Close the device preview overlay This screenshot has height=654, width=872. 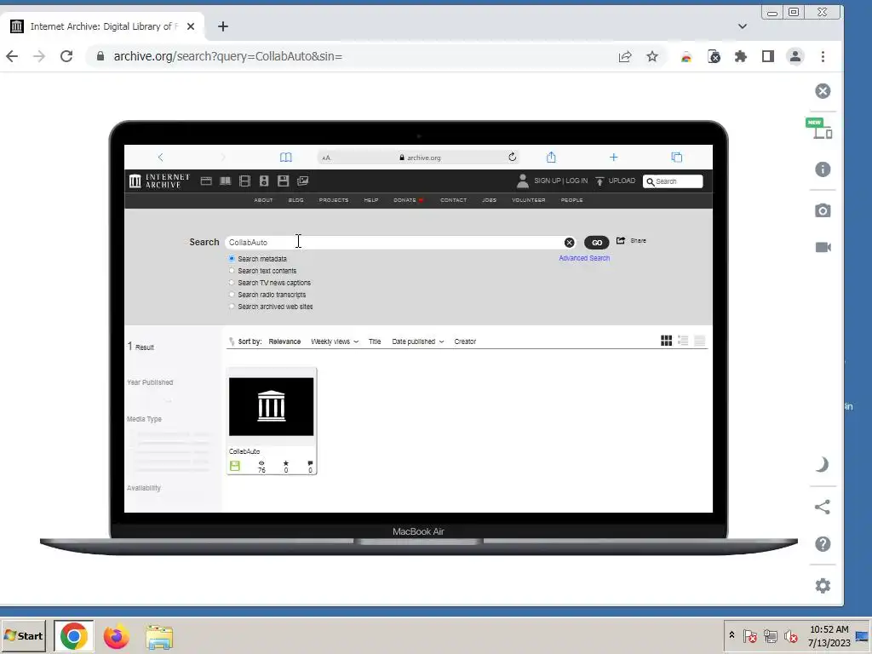pyautogui.click(x=823, y=91)
